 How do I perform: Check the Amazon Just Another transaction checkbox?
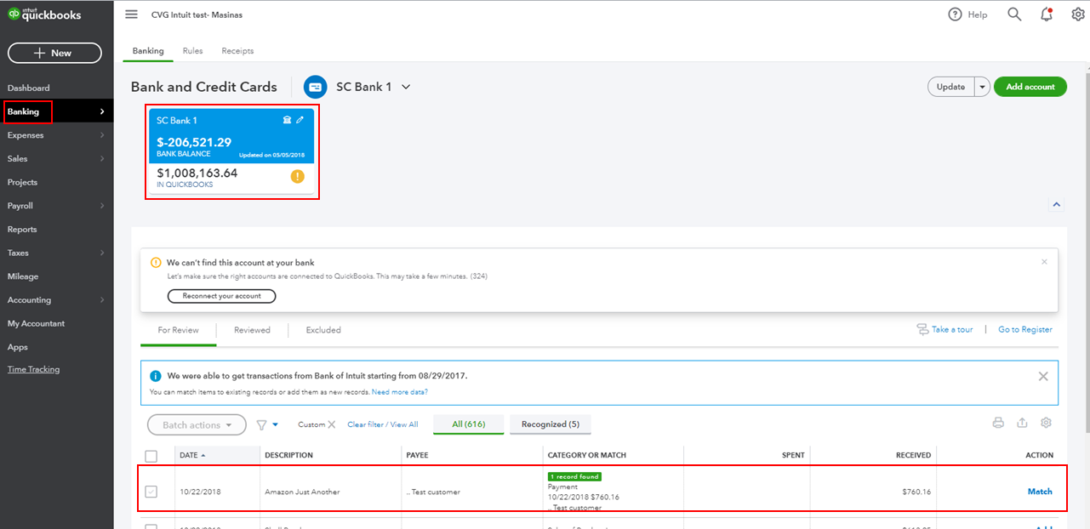click(x=151, y=492)
